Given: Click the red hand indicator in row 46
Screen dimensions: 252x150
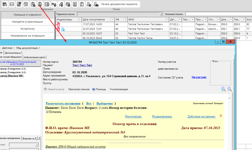Looking at the screenshot, I should [x=58, y=29].
